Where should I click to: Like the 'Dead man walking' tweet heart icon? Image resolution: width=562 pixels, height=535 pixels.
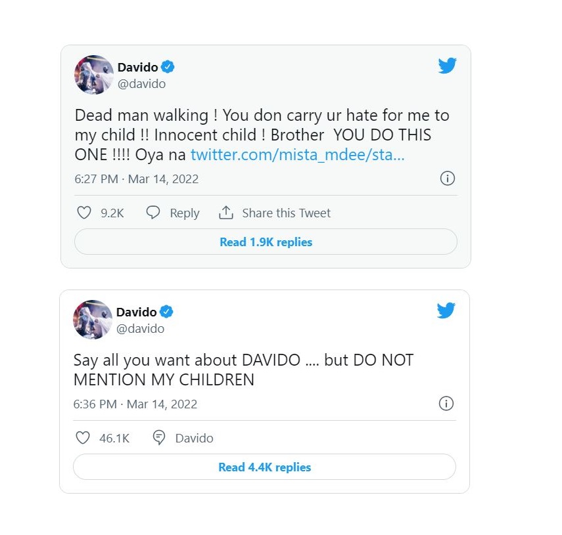[x=84, y=213]
